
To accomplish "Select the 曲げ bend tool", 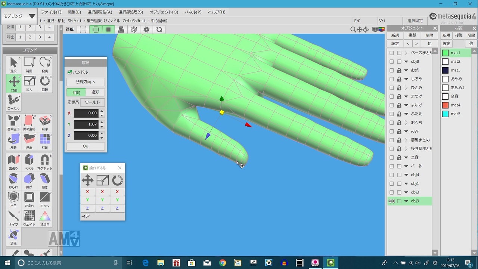I will pyautogui.click(x=29, y=181).
